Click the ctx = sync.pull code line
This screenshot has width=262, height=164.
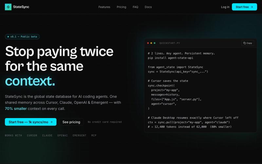(x=189, y=122)
